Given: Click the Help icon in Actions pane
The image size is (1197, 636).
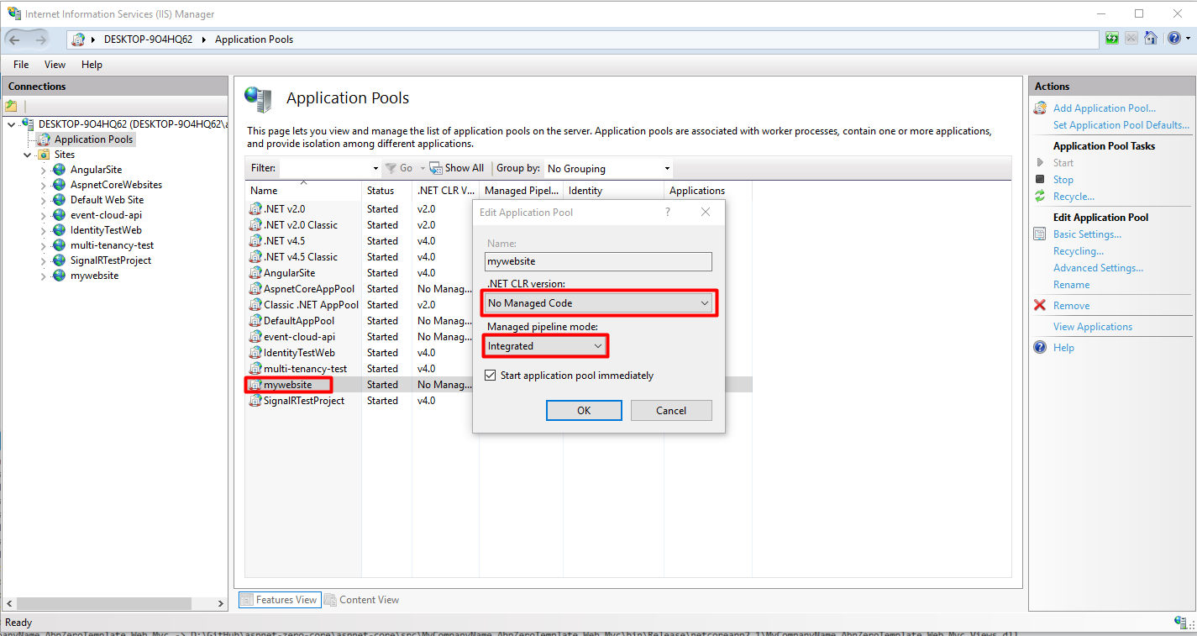Looking at the screenshot, I should click(x=1040, y=348).
